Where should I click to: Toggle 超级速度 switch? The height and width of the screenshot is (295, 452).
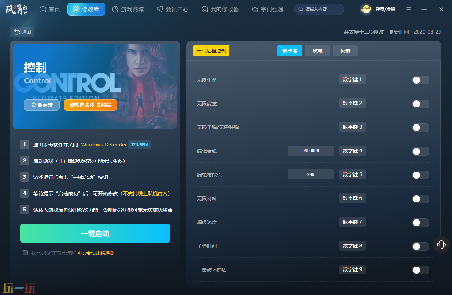[421, 223]
